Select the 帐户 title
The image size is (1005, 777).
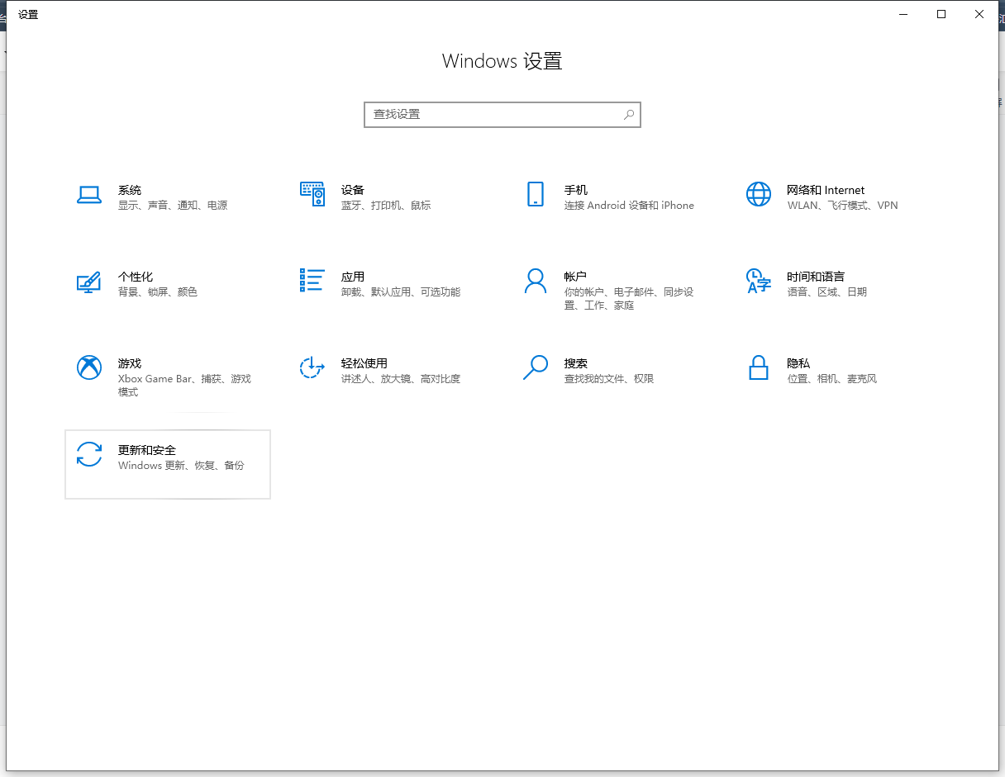[576, 277]
